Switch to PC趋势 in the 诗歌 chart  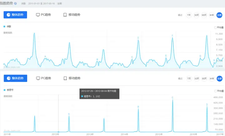(43, 15)
